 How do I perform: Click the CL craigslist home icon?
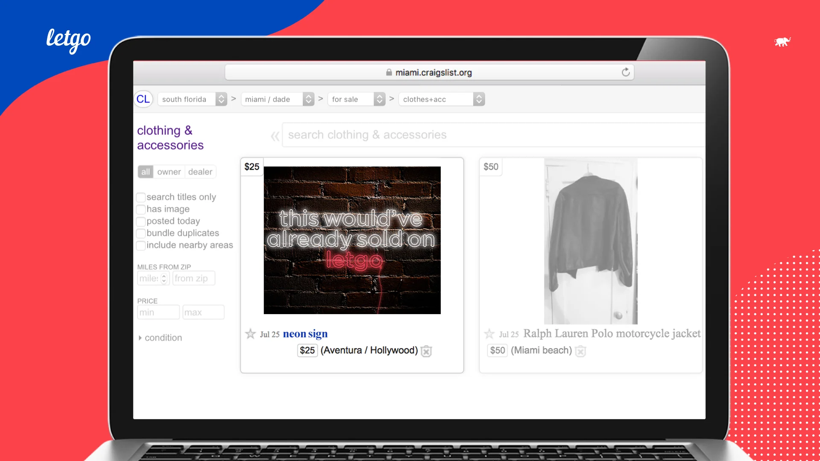coord(143,99)
